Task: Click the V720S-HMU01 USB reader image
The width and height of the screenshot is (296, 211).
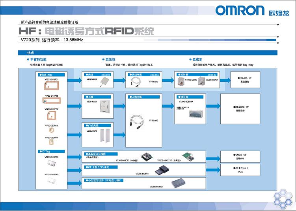Action: coord(179,183)
